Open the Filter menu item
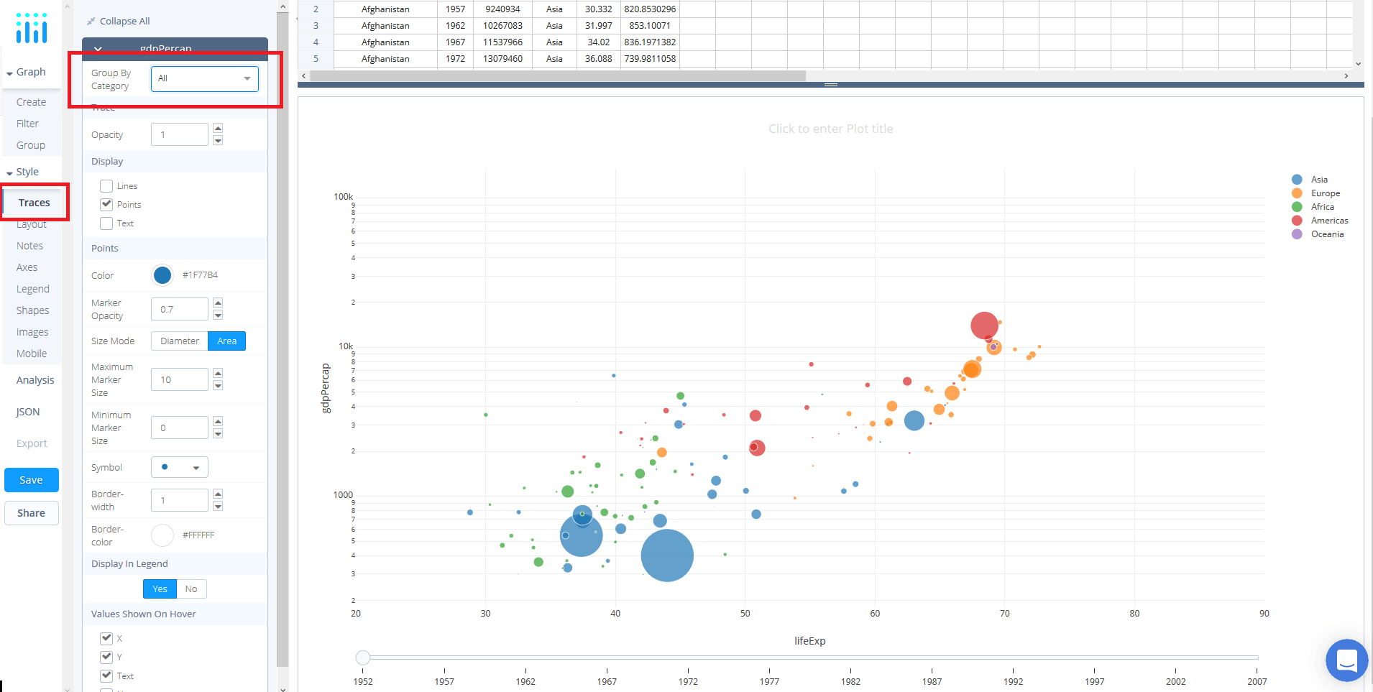This screenshot has width=1373, height=692. 27,124
